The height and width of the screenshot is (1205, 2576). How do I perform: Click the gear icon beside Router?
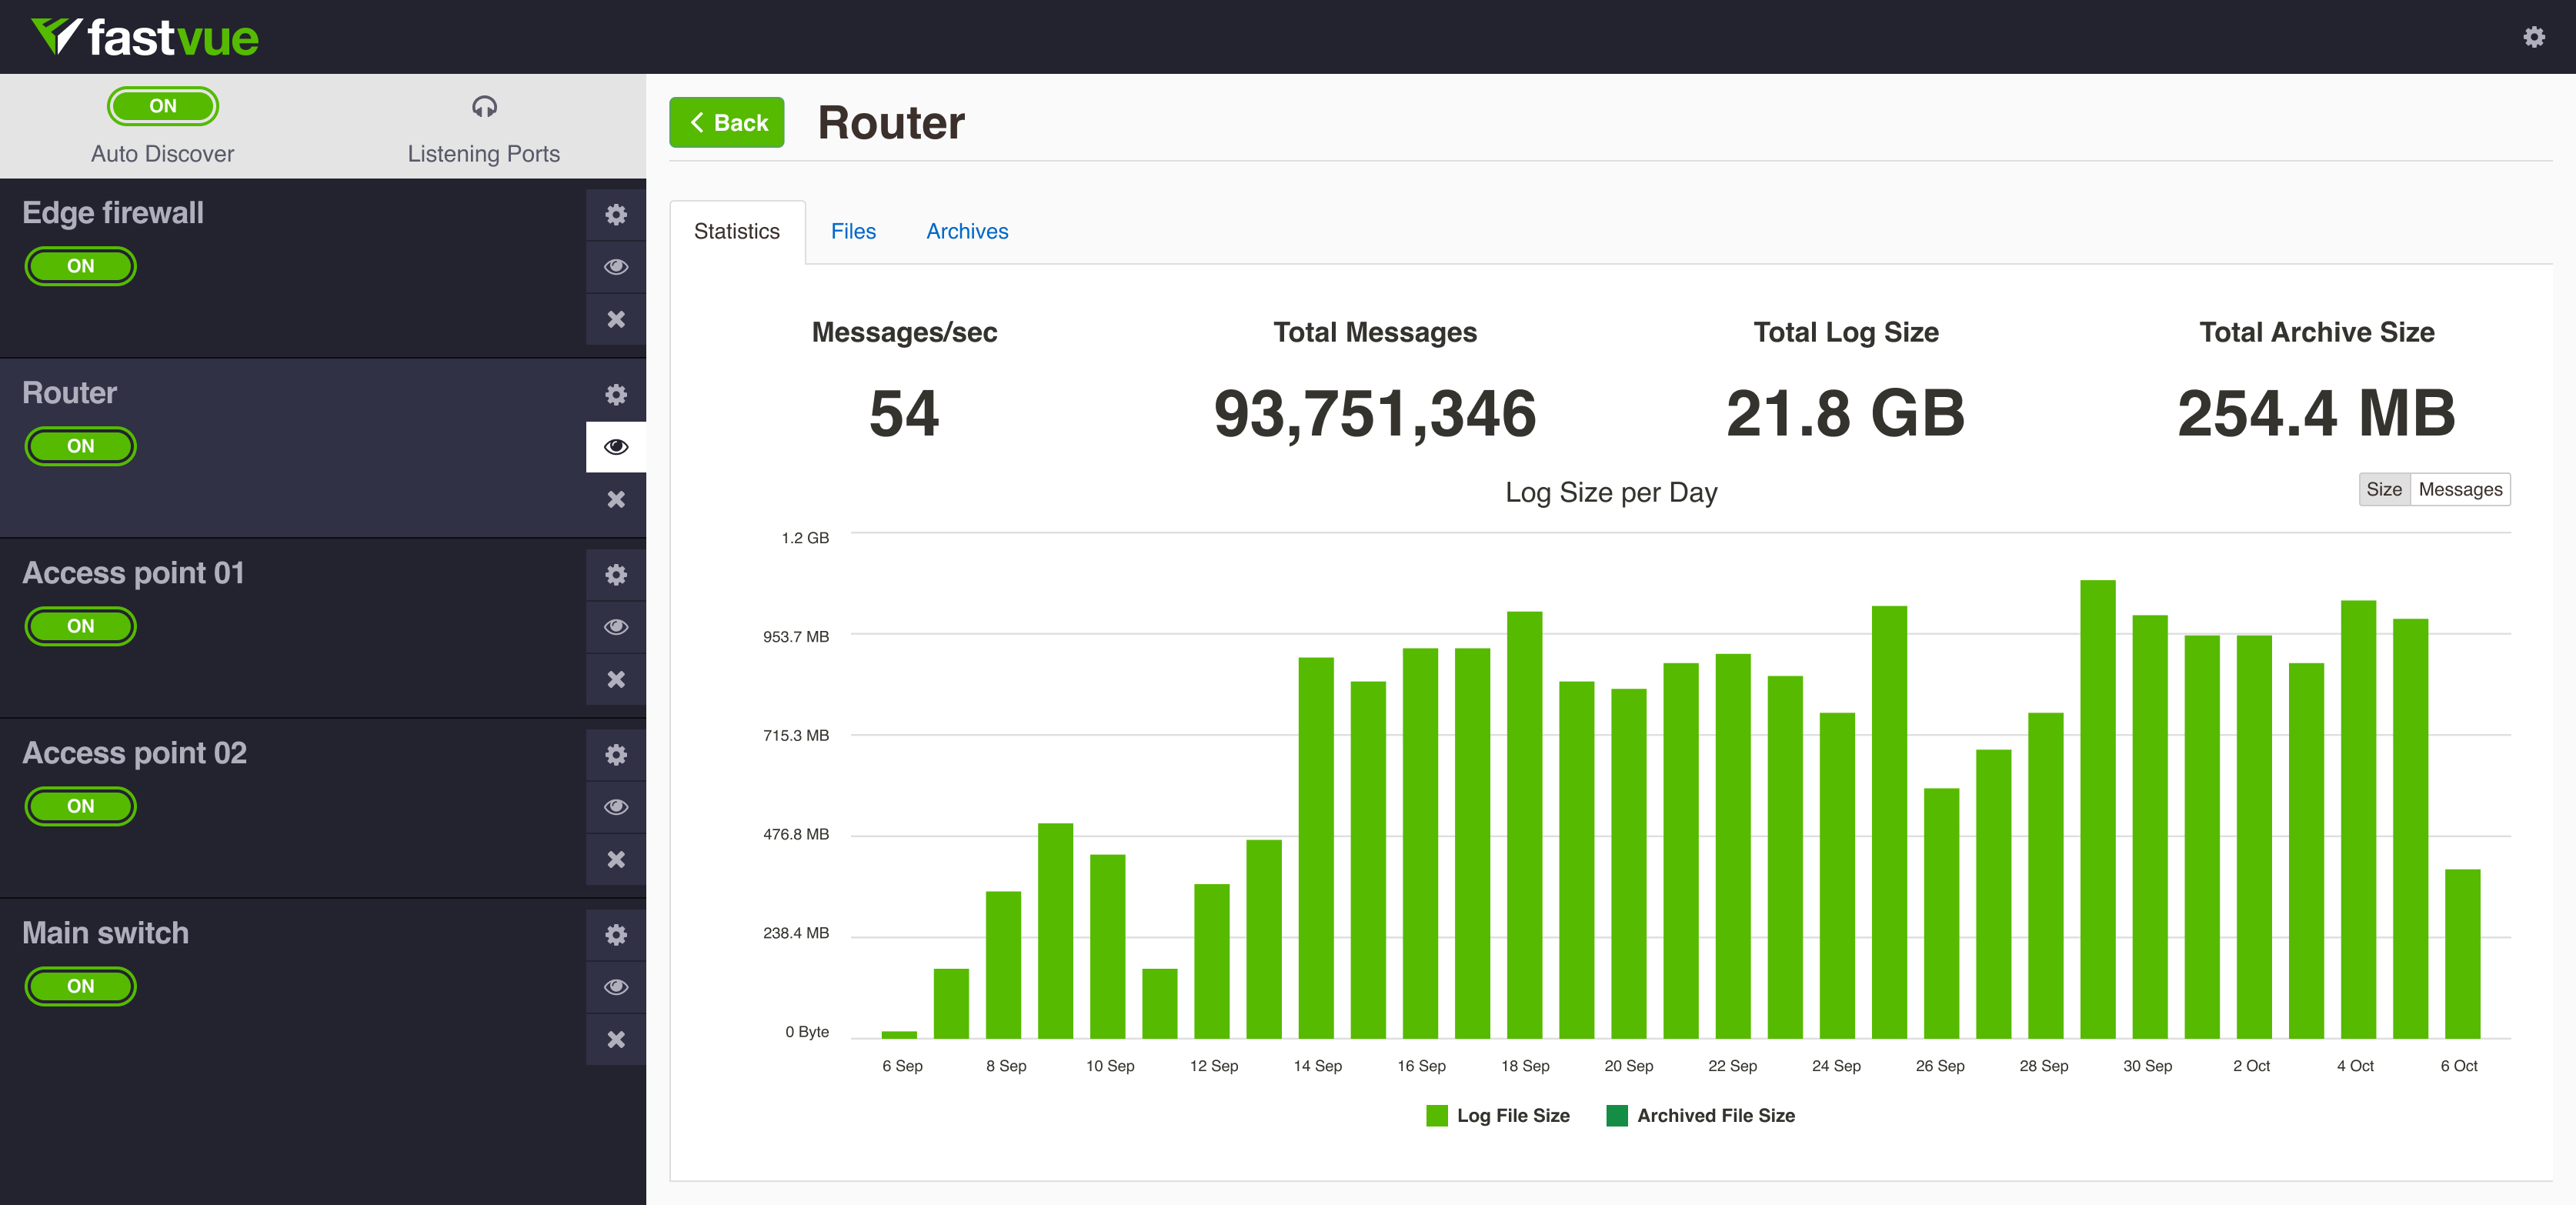(x=616, y=394)
